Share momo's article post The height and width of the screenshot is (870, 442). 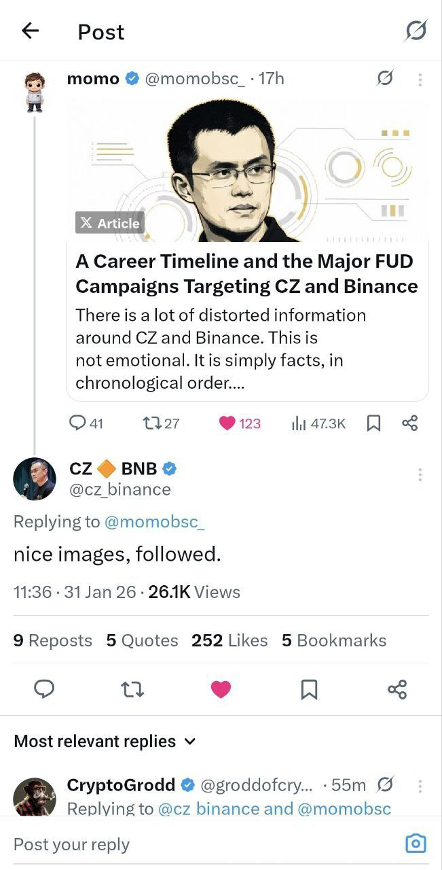point(409,423)
